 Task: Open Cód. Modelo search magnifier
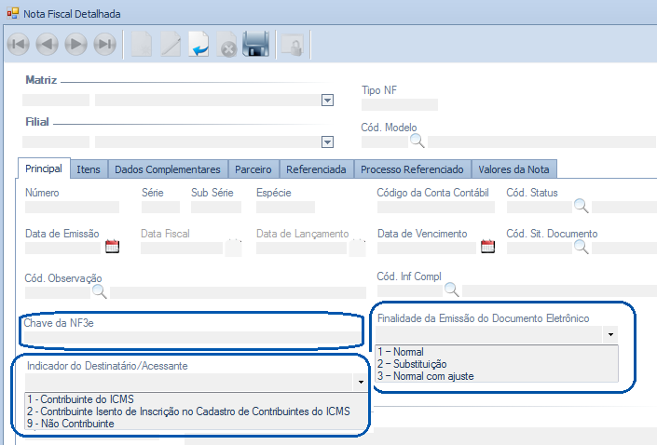pos(417,142)
